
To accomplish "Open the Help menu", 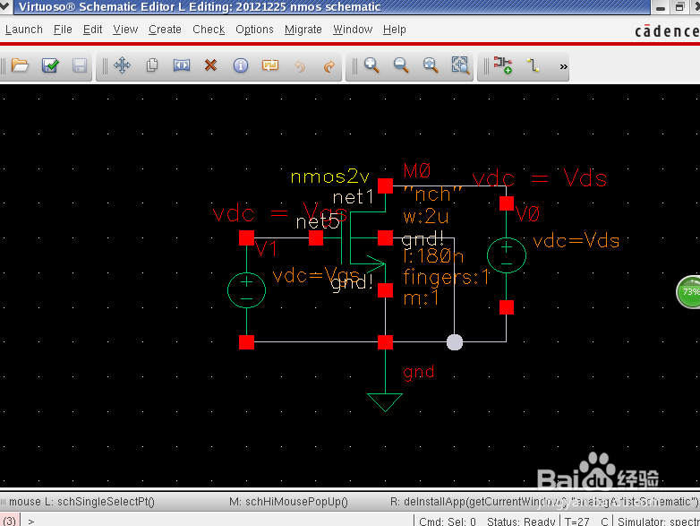I will (395, 30).
